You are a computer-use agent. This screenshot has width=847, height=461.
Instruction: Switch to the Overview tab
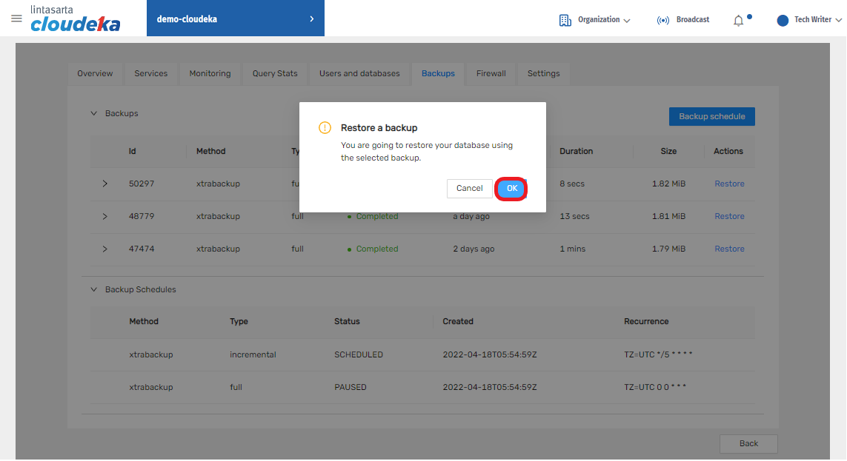pos(95,73)
